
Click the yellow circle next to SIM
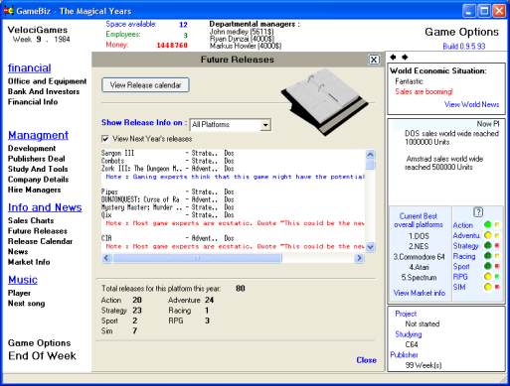click(x=488, y=287)
